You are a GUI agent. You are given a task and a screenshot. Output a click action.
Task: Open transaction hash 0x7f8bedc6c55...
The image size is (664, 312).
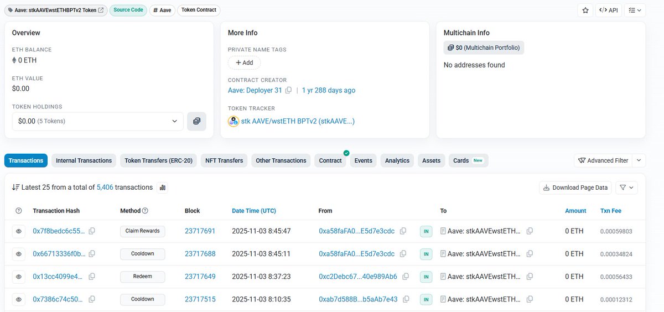point(59,231)
